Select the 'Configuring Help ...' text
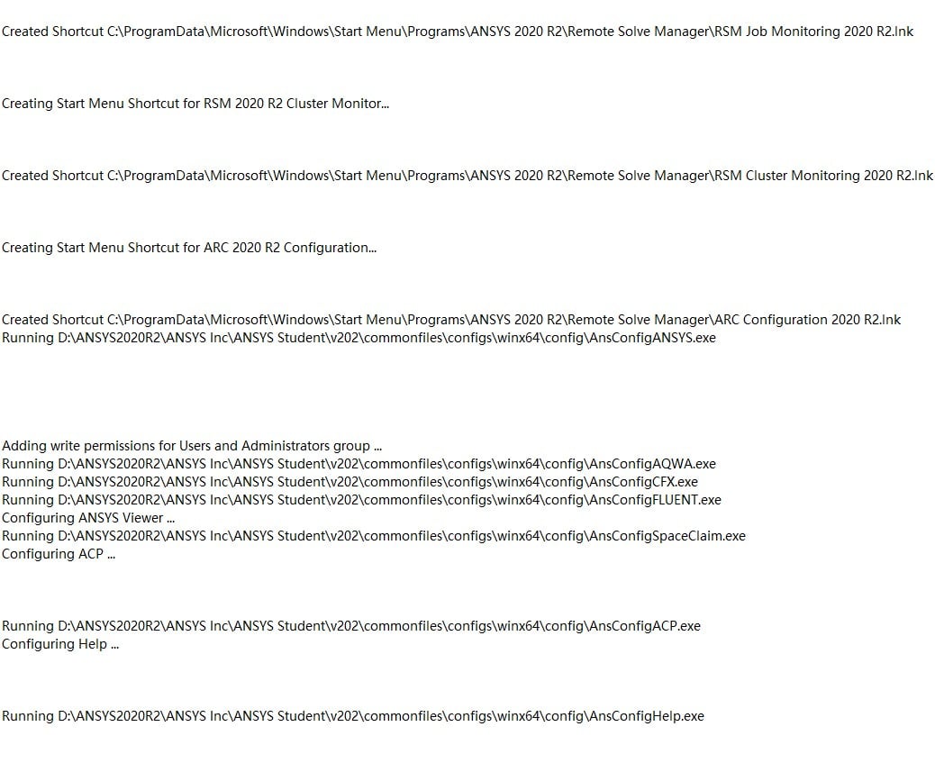 point(60,644)
